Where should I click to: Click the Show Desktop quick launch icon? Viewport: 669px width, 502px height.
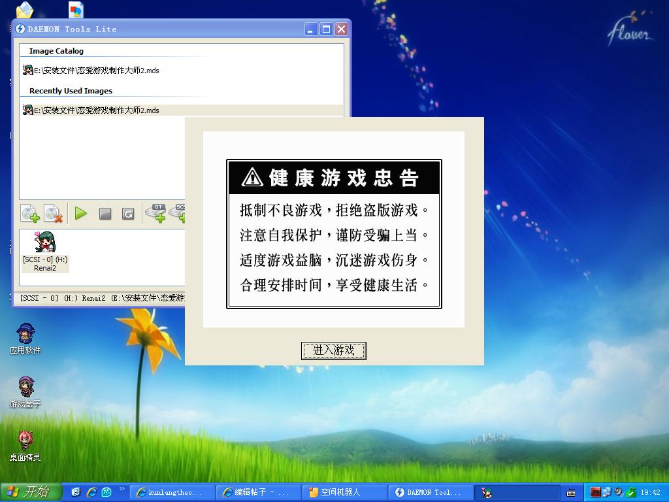[76, 492]
